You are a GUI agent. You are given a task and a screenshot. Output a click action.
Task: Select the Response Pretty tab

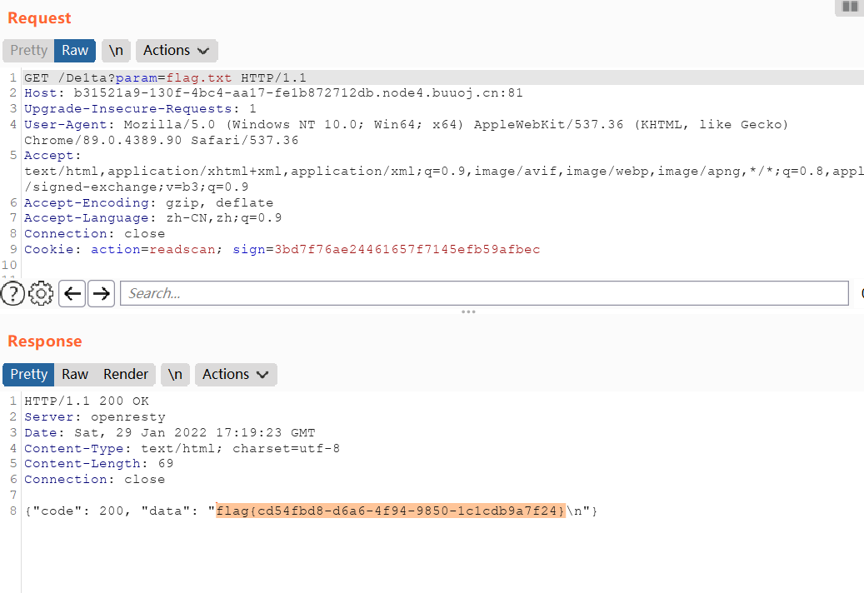[x=28, y=375]
